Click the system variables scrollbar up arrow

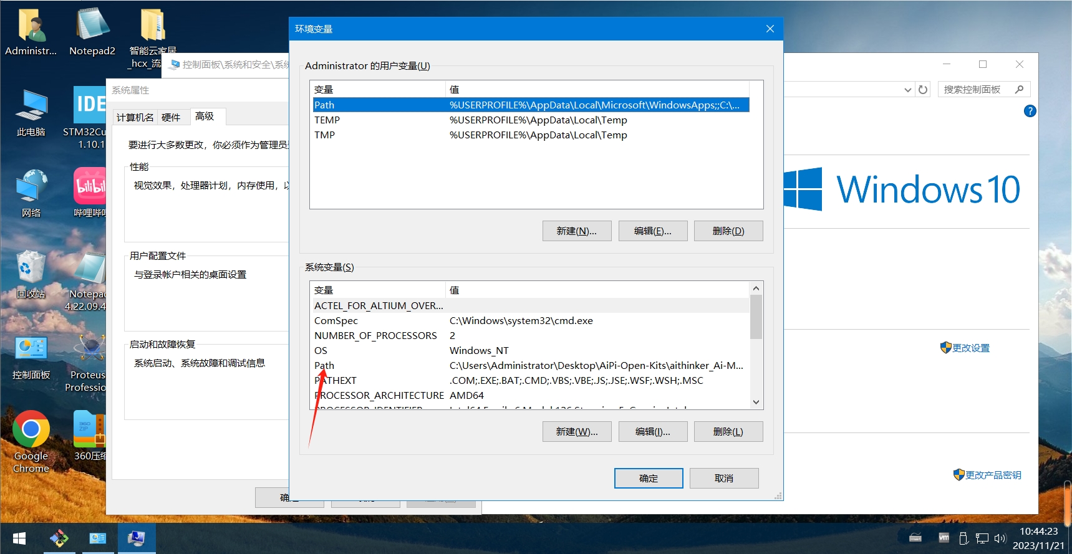tap(756, 288)
